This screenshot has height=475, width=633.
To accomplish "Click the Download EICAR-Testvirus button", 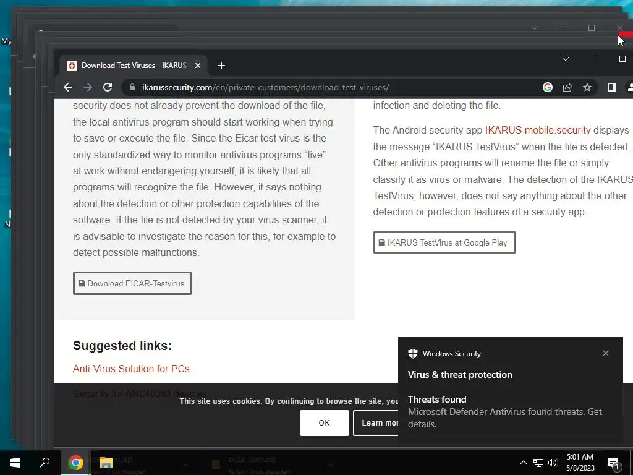I will pyautogui.click(x=132, y=283).
